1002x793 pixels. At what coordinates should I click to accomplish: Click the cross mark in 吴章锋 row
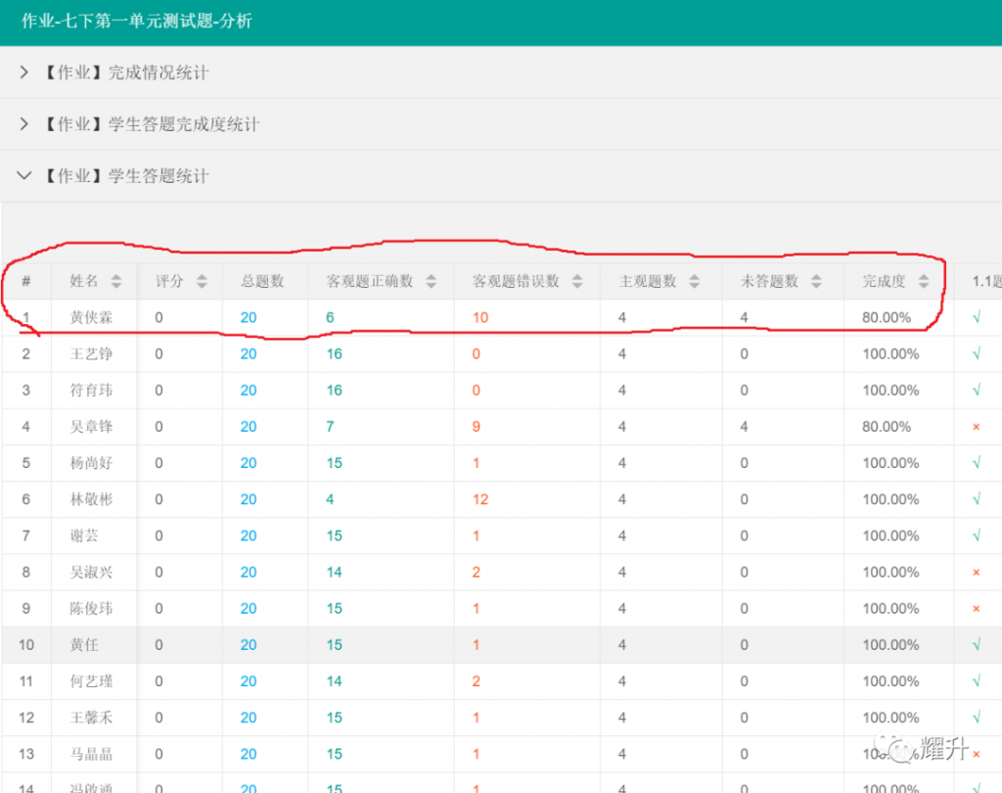pyautogui.click(x=977, y=427)
